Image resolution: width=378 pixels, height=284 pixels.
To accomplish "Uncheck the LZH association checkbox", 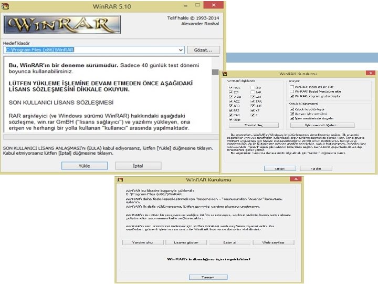I will point(253,97).
